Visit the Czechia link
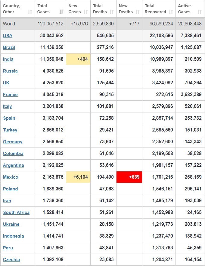This screenshot has width=205, height=266. coord(11,260)
